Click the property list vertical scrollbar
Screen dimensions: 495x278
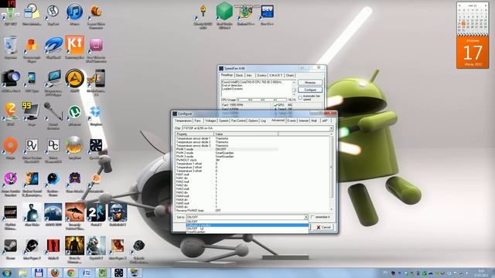(x=331, y=171)
